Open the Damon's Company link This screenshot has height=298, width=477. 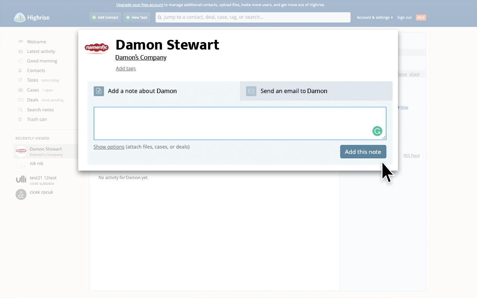141,57
